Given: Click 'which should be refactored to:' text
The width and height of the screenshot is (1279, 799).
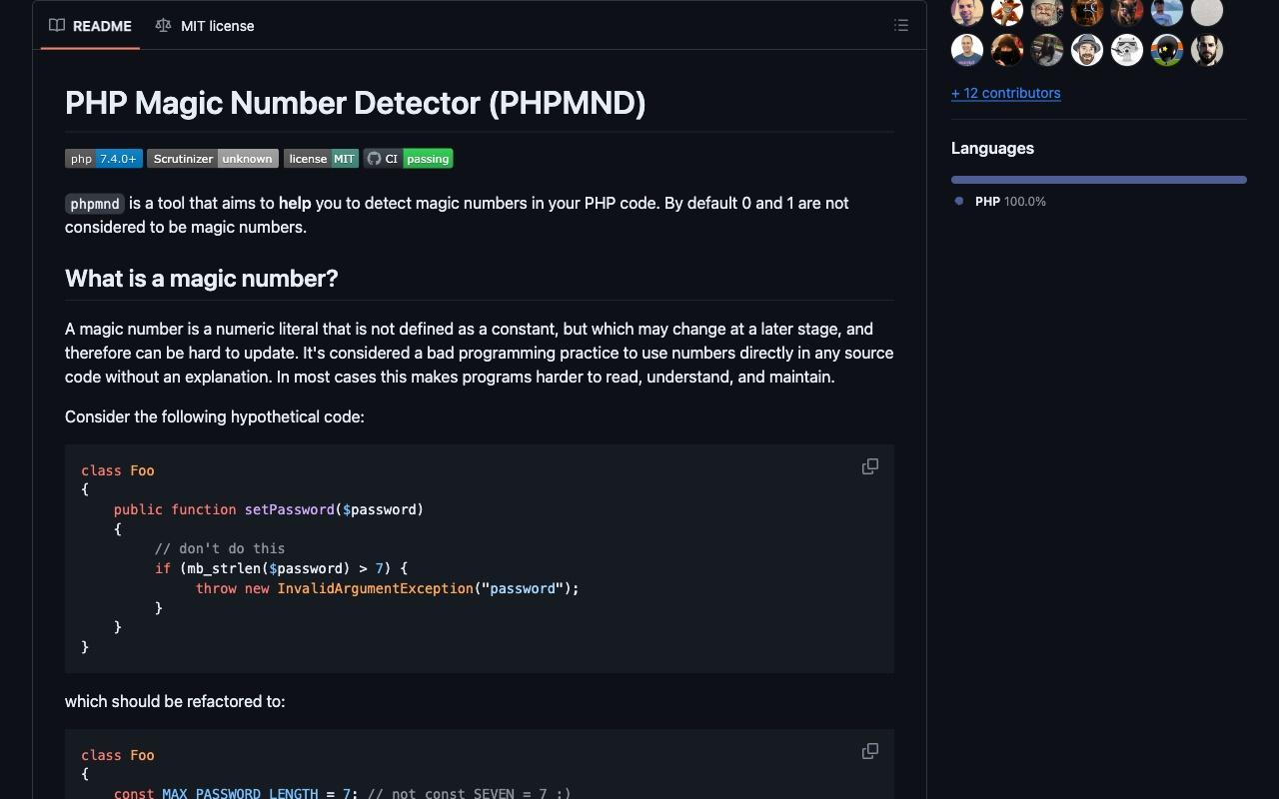Looking at the screenshot, I should click(x=175, y=701).
